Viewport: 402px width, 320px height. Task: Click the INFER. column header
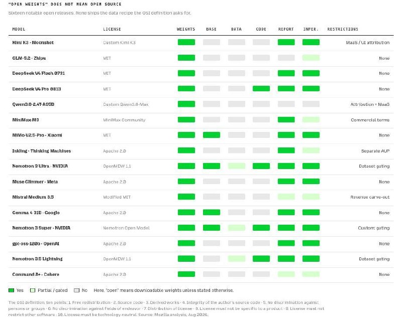311,29
